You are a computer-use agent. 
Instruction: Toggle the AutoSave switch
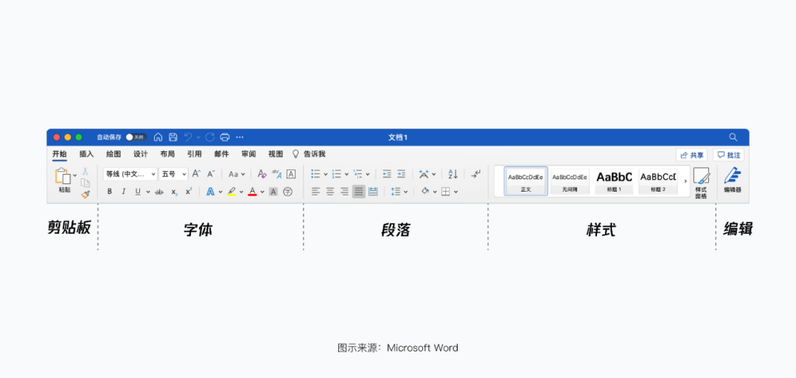click(x=136, y=137)
